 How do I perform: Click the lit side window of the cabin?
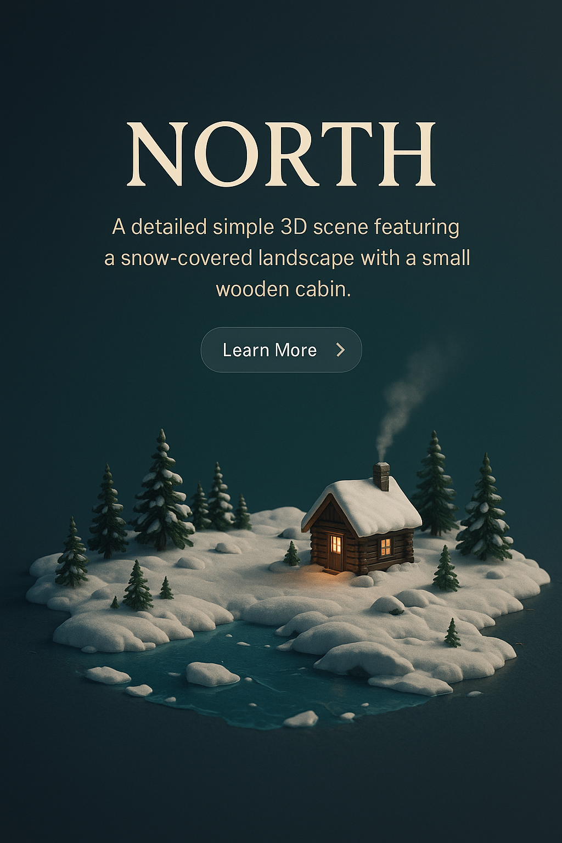tap(386, 546)
